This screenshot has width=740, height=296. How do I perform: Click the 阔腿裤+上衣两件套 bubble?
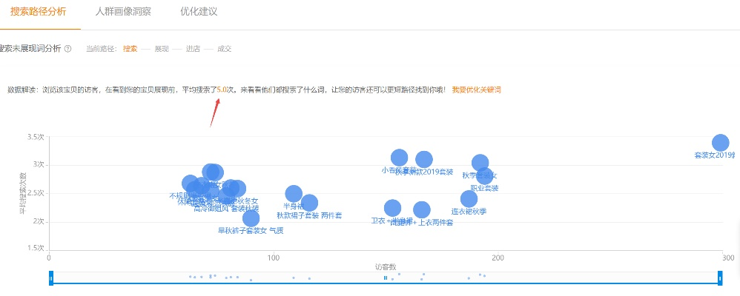pos(421,210)
